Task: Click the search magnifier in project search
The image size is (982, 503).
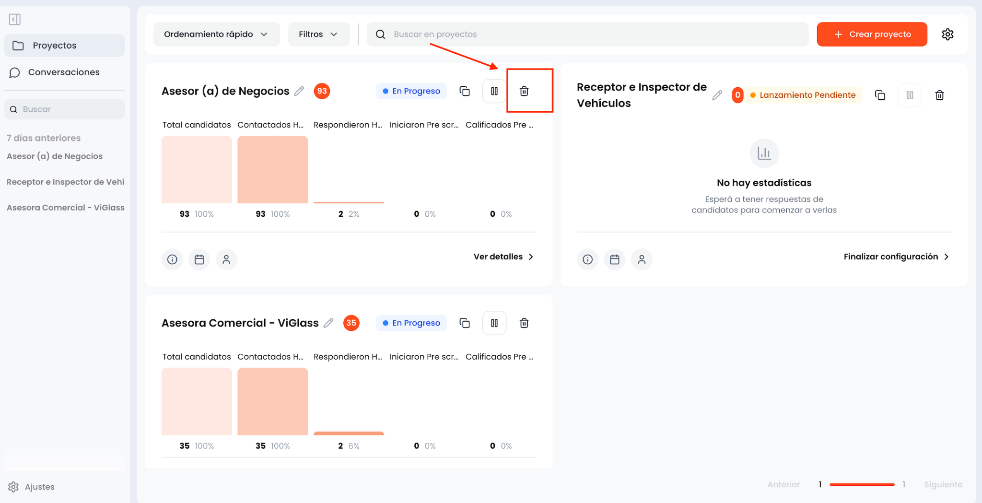Action: point(381,34)
